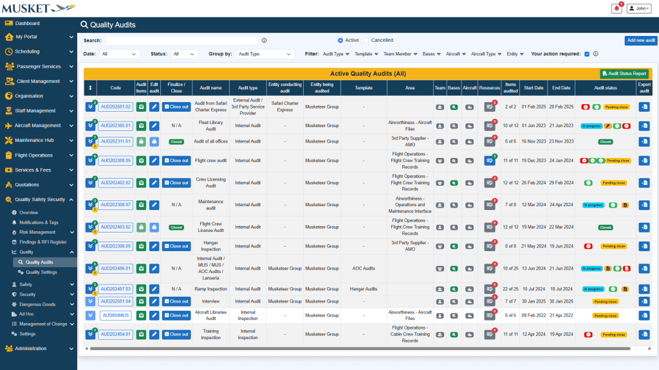
Task: Open bases for Fleet Library Audit
Action: (x=454, y=126)
